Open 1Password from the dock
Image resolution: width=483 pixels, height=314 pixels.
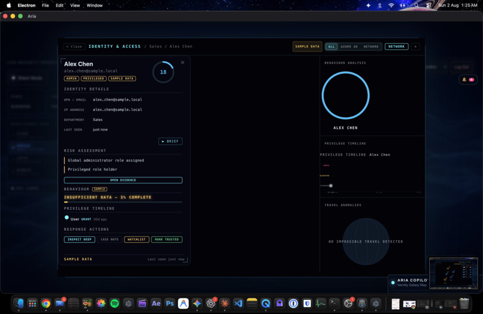293,304
